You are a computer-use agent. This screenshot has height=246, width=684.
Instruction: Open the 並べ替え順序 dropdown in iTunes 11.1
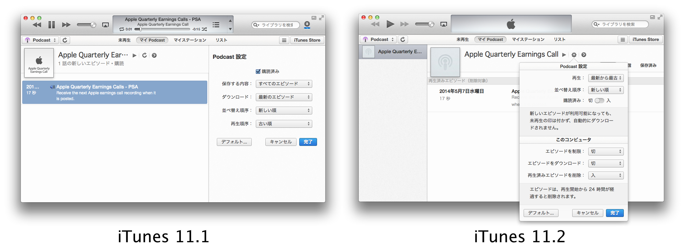click(284, 110)
